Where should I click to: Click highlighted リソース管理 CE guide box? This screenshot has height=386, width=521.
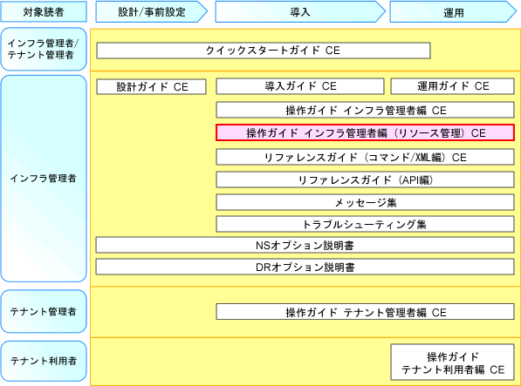(x=365, y=132)
